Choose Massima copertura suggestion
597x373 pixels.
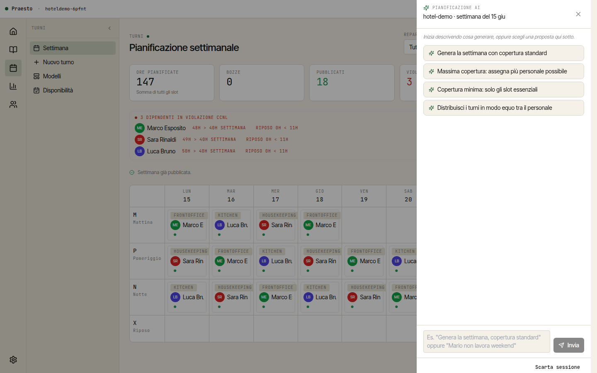click(x=503, y=71)
